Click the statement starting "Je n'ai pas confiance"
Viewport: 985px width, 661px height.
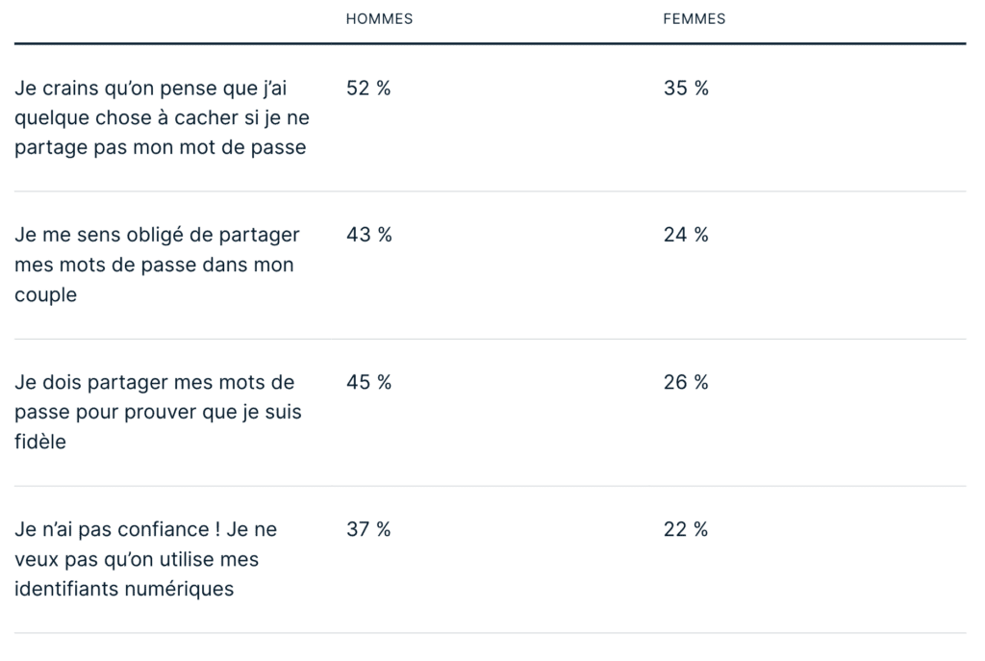(x=145, y=529)
